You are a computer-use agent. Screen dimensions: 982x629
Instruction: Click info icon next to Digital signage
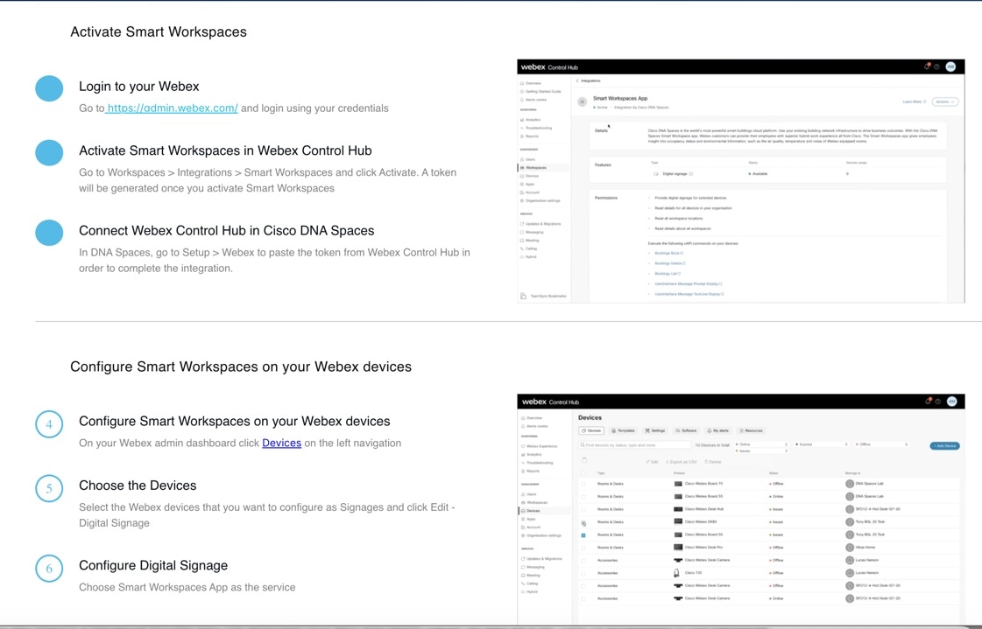click(691, 174)
